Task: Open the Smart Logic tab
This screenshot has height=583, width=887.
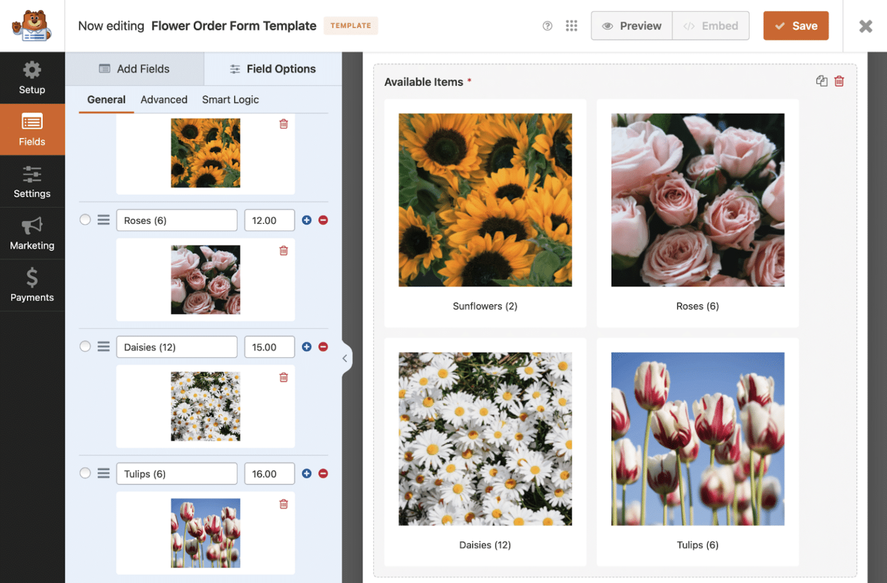Action: (230, 99)
